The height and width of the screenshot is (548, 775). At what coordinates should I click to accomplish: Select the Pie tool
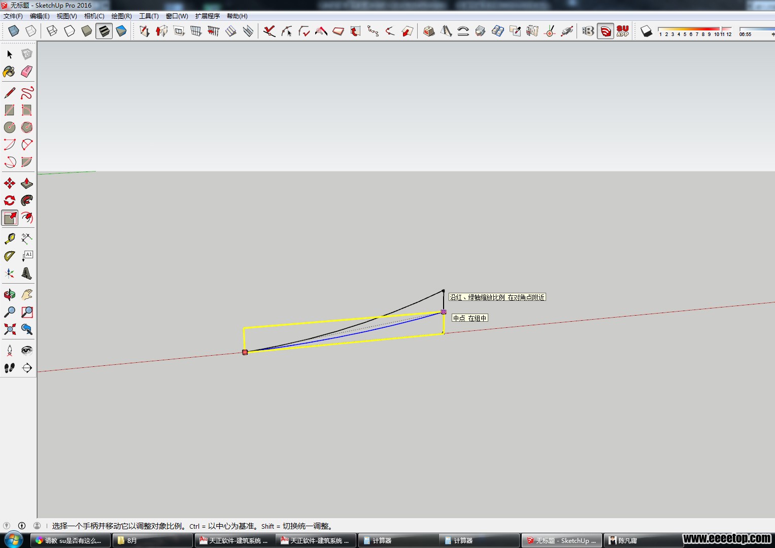tap(27, 162)
